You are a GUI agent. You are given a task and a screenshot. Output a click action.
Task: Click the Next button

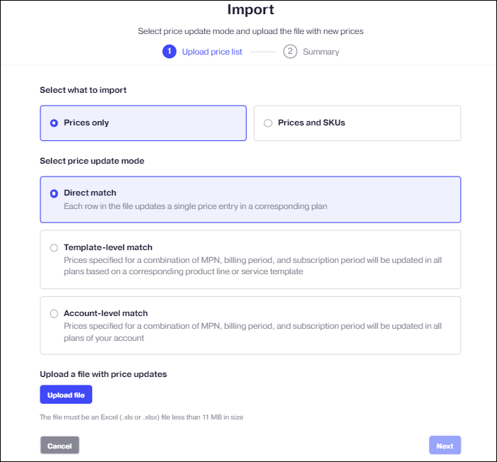(x=445, y=446)
